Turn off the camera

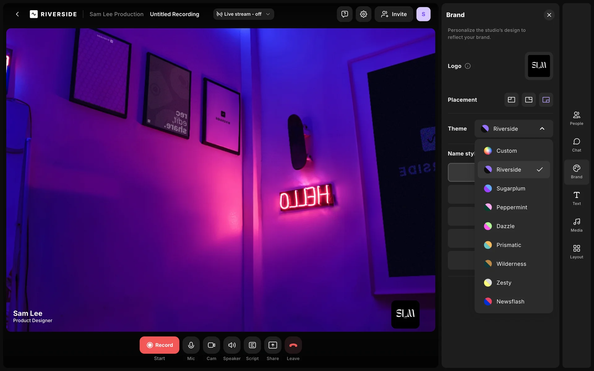(x=211, y=345)
